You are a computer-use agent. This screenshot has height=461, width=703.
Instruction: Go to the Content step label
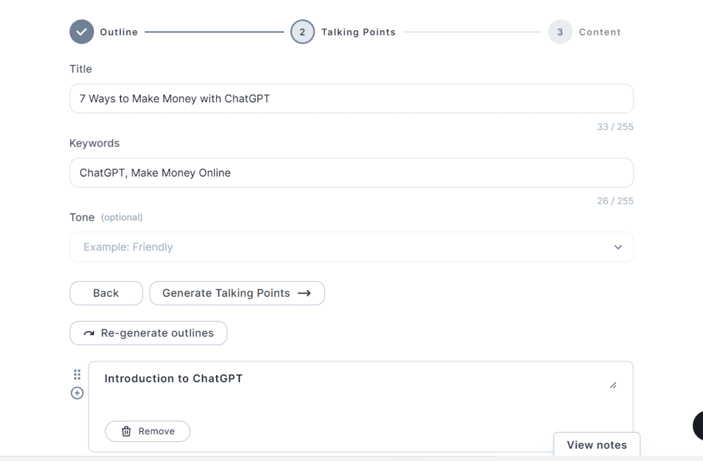click(x=600, y=32)
